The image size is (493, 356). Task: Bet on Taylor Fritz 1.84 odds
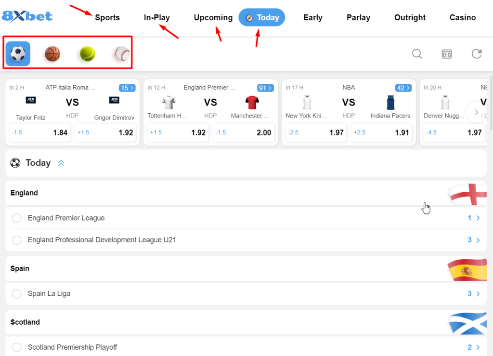(x=40, y=132)
